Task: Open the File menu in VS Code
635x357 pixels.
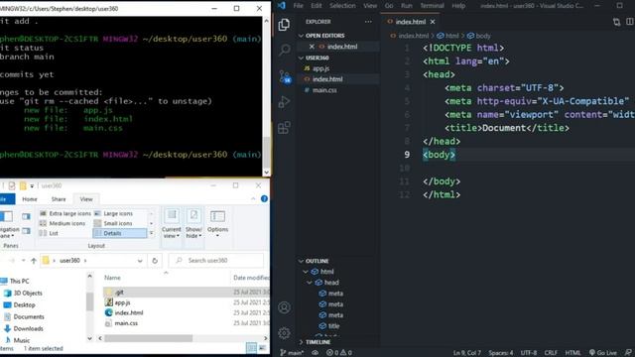Action: click(x=299, y=6)
